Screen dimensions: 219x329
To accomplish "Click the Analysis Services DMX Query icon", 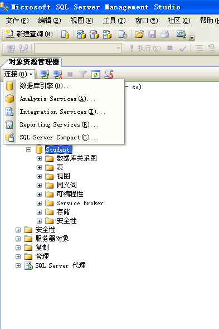I will tap(94, 34).
